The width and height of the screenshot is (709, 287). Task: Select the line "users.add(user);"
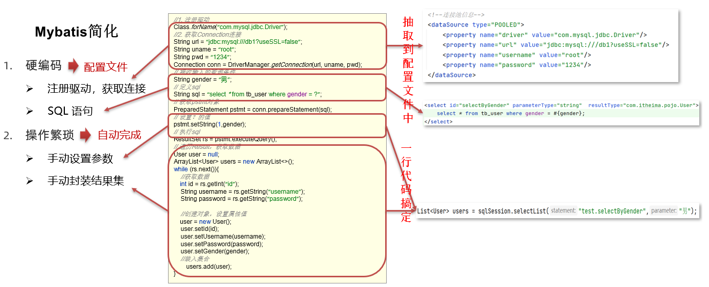(209, 267)
